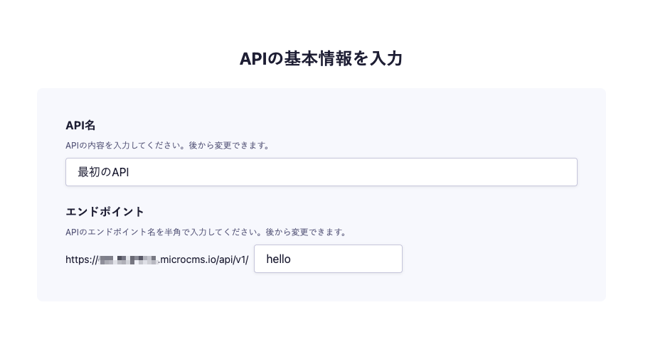This screenshot has height=354, width=648.
Task: Click the endpoint helper text about 半角 input
Action: [x=206, y=232]
